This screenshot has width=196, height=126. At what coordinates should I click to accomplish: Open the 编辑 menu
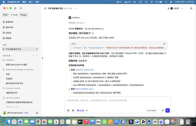pos(24,2)
